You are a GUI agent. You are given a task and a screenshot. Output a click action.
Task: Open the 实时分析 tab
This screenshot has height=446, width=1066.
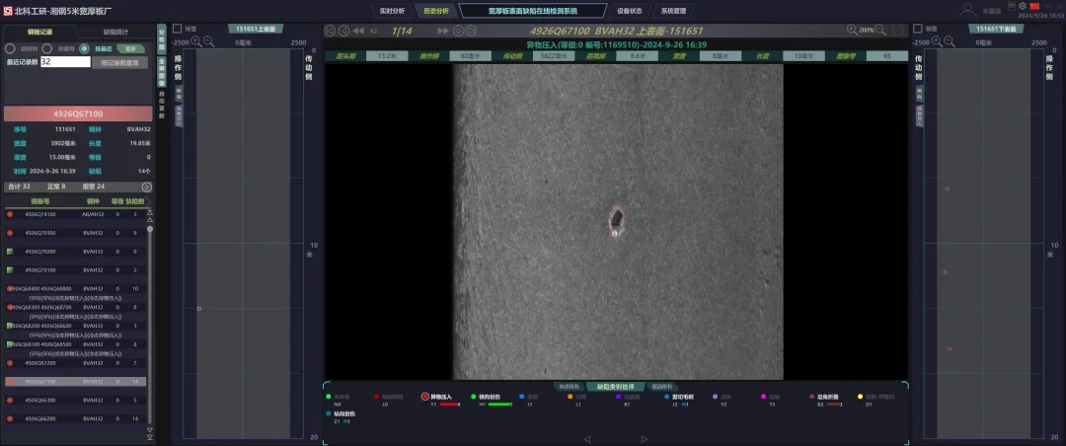392,11
